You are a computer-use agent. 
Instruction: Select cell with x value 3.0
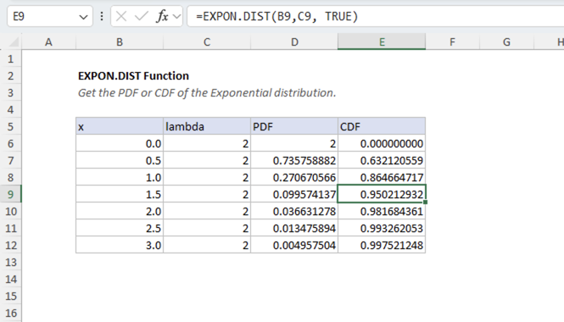[x=120, y=245]
